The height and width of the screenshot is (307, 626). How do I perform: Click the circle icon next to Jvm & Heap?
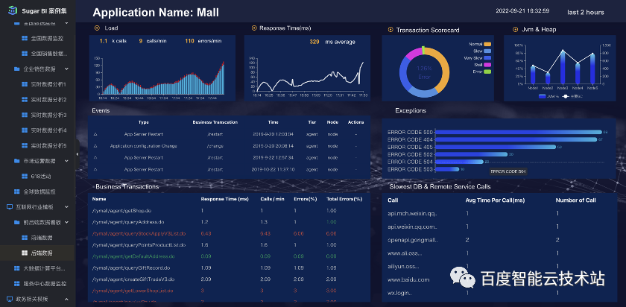click(x=515, y=30)
